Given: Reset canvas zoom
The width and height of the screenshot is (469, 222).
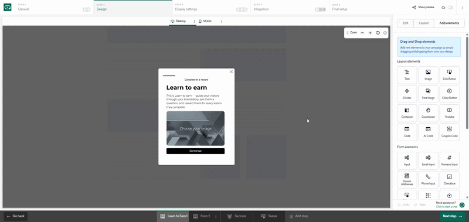Looking at the screenshot, I should click(x=378, y=33).
